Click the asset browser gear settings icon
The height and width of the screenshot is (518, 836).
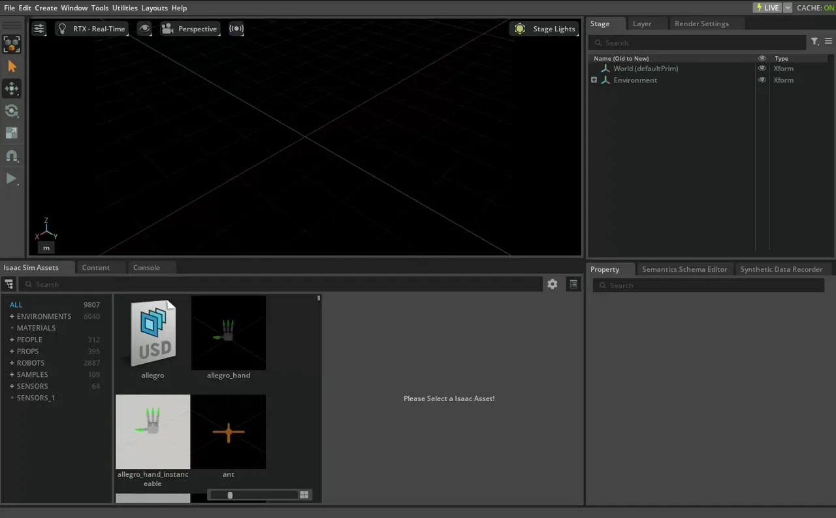(553, 284)
